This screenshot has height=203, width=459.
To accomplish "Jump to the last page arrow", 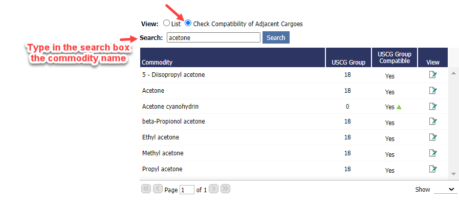I will 225,189.
